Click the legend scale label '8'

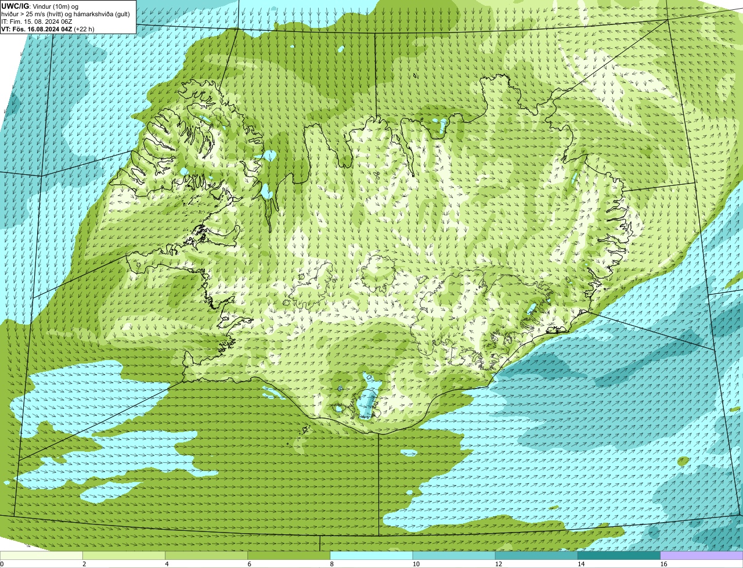pos(331,564)
